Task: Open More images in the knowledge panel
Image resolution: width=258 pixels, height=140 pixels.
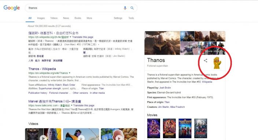Action: (214, 51)
